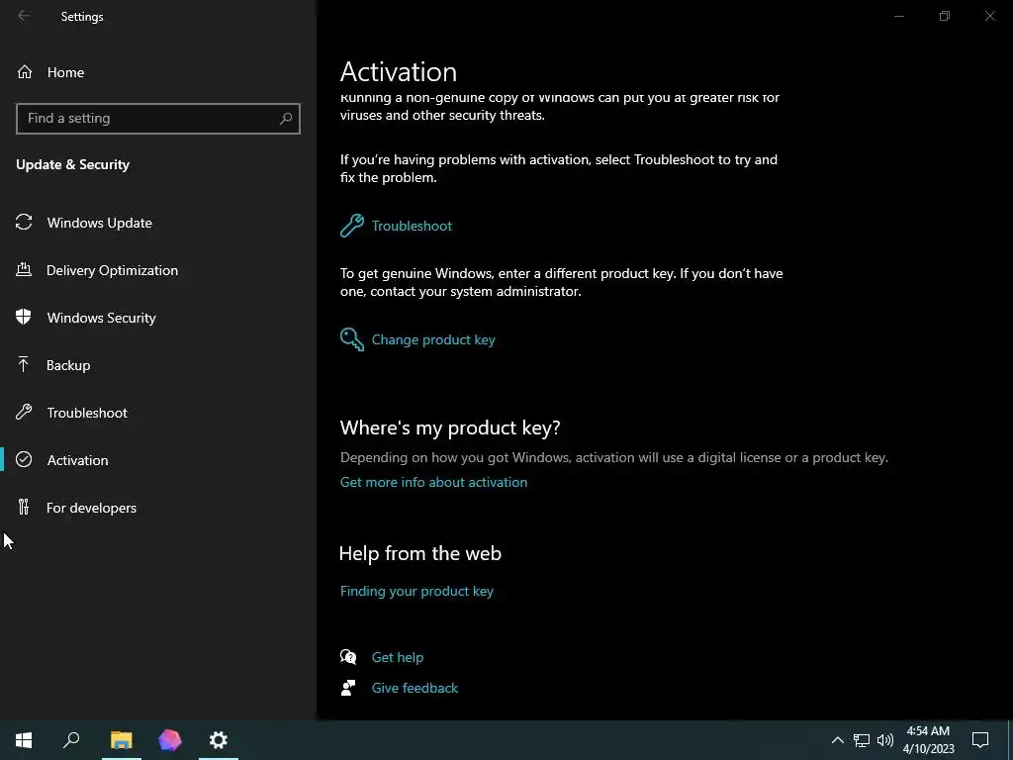This screenshot has height=760, width=1013.
Task: Click the Backup arrow icon
Action: click(24, 365)
